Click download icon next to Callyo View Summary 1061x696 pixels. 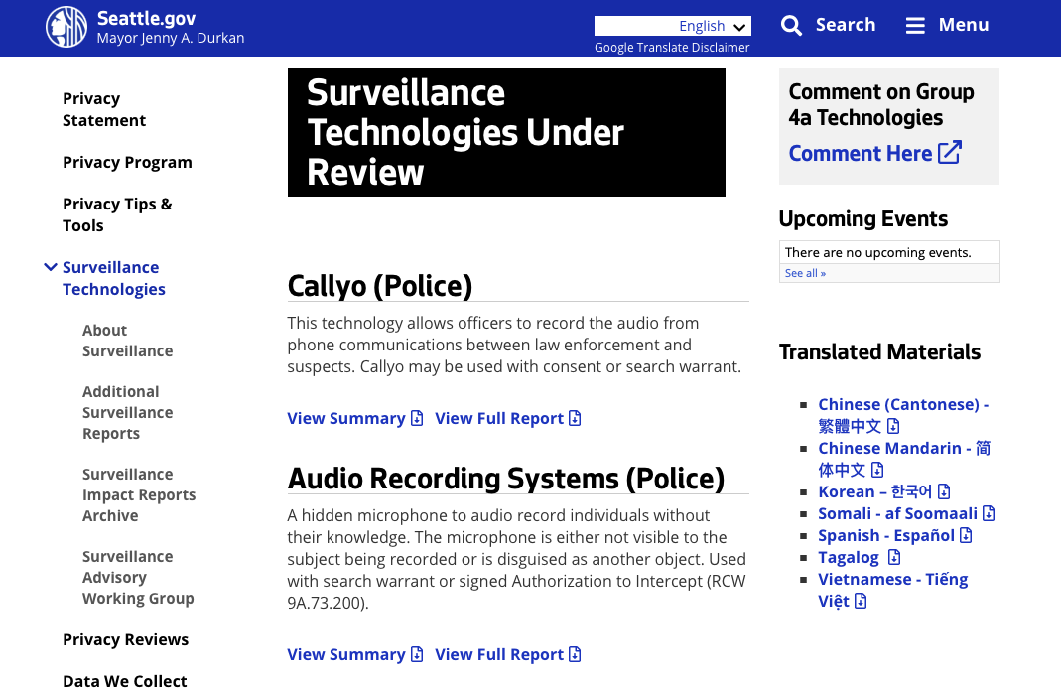coord(417,419)
